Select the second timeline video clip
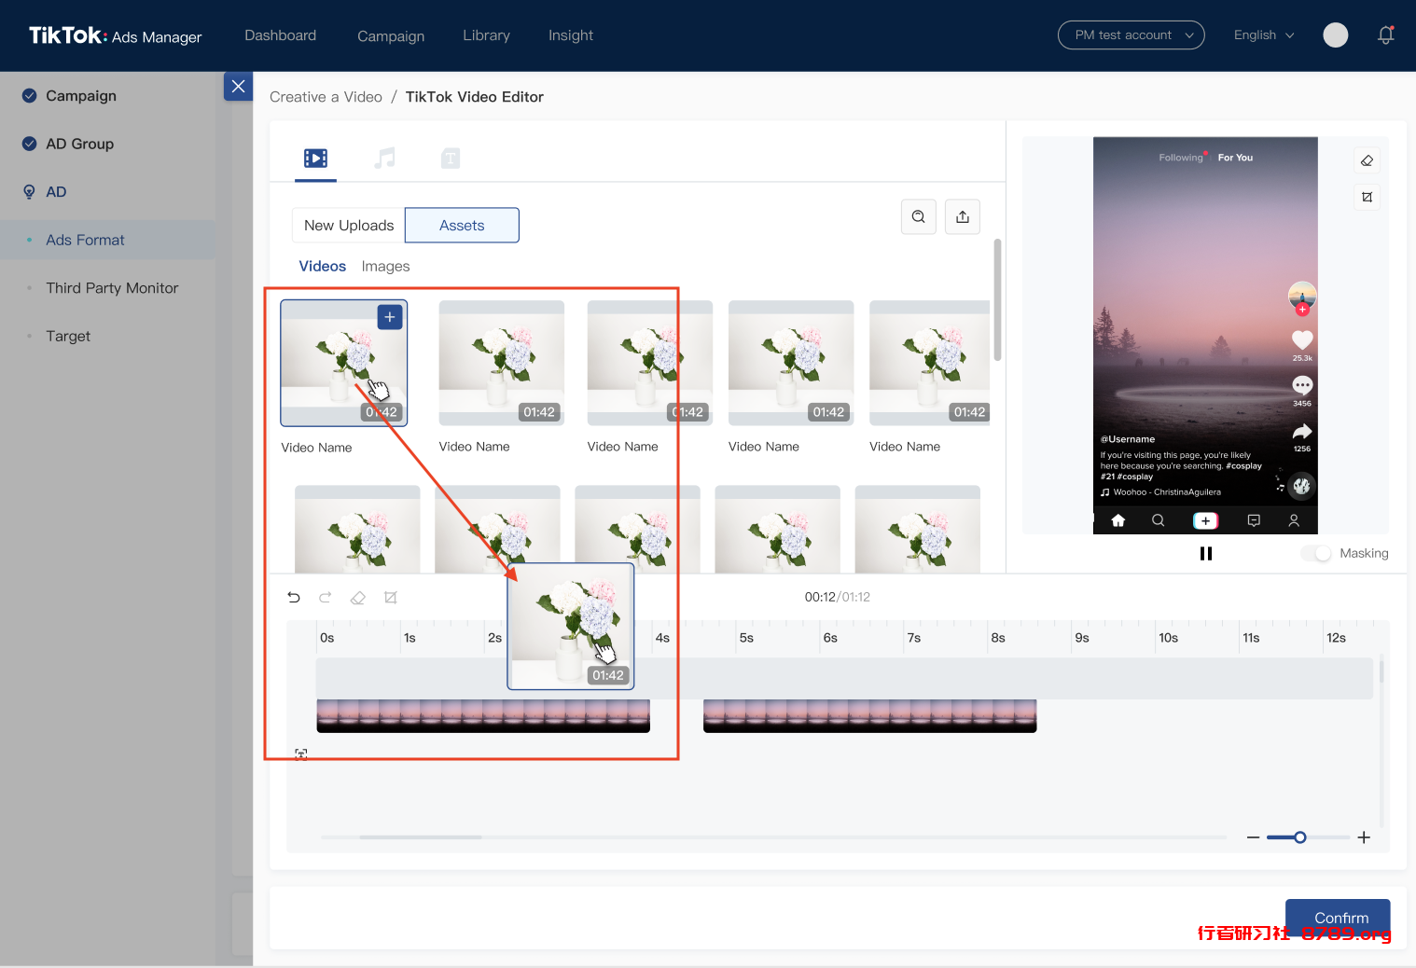 tap(869, 716)
